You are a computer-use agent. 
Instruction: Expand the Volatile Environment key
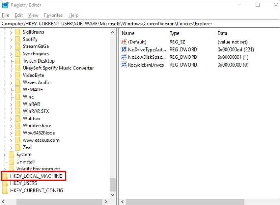point(5,169)
